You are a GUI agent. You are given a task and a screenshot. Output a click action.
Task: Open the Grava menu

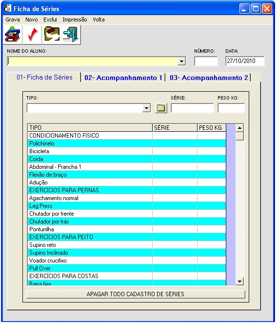(13, 20)
